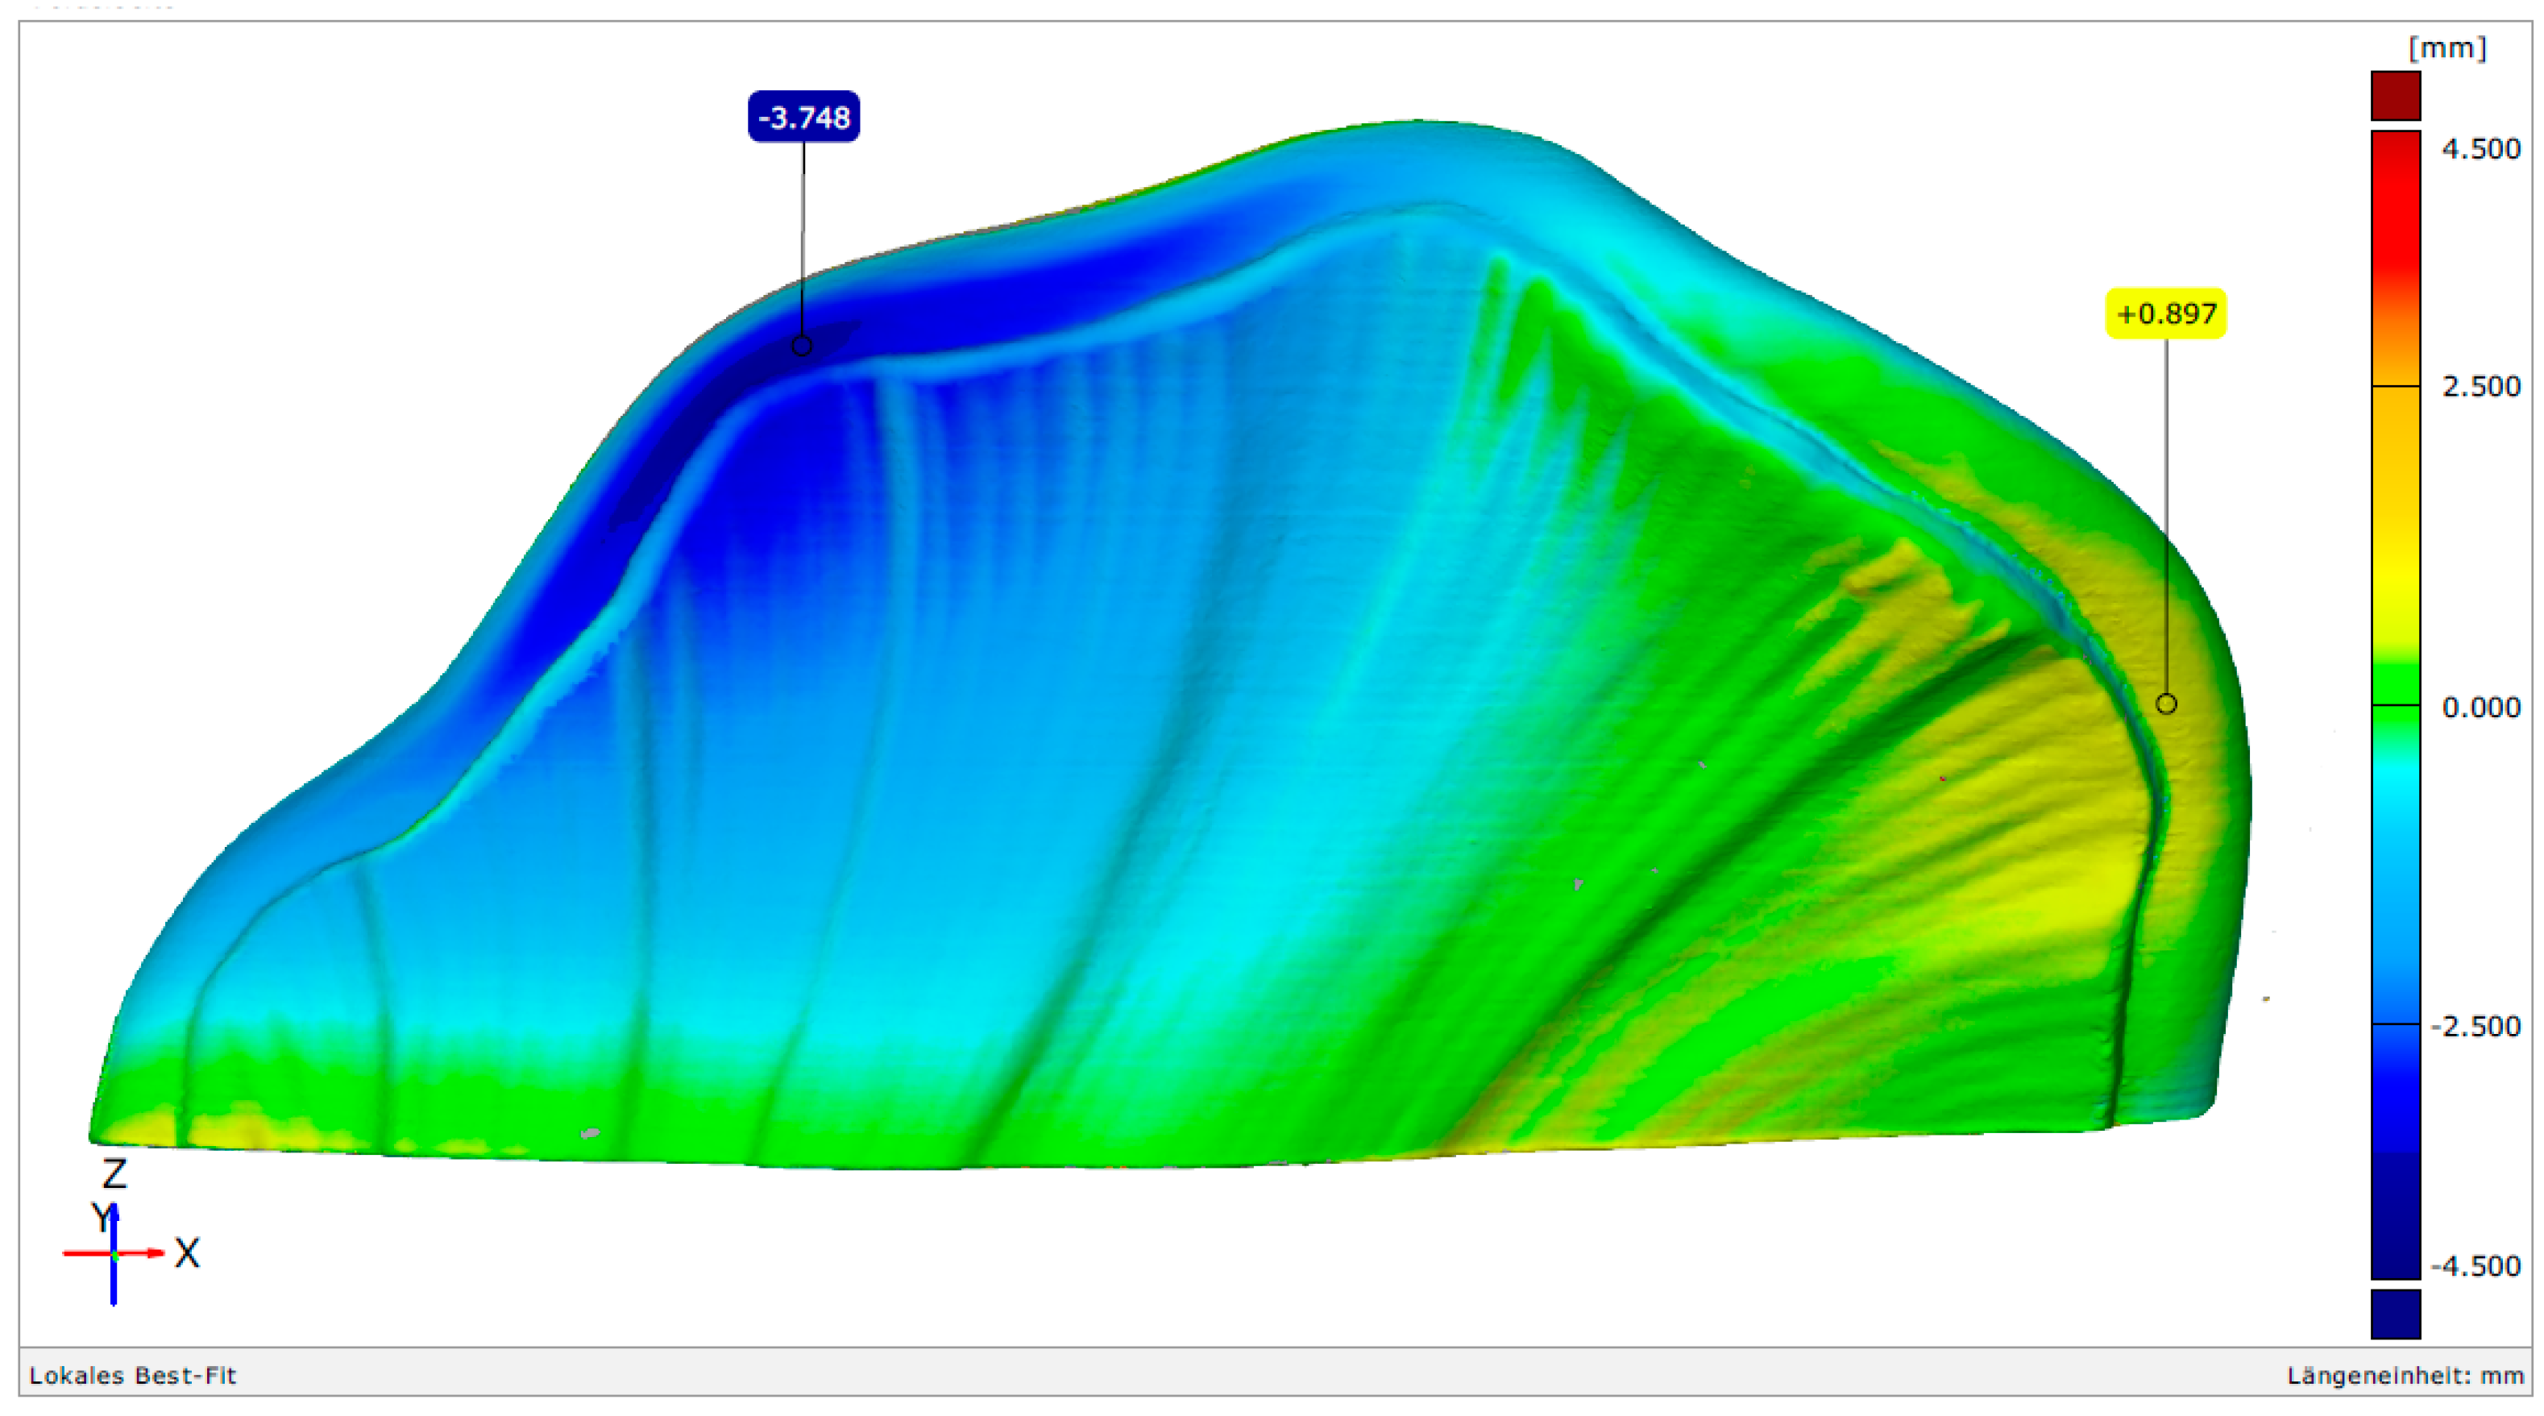The image size is (2544, 1416).
Task: Click the circle marker of the +0.897 point
Action: pyautogui.click(x=2166, y=704)
